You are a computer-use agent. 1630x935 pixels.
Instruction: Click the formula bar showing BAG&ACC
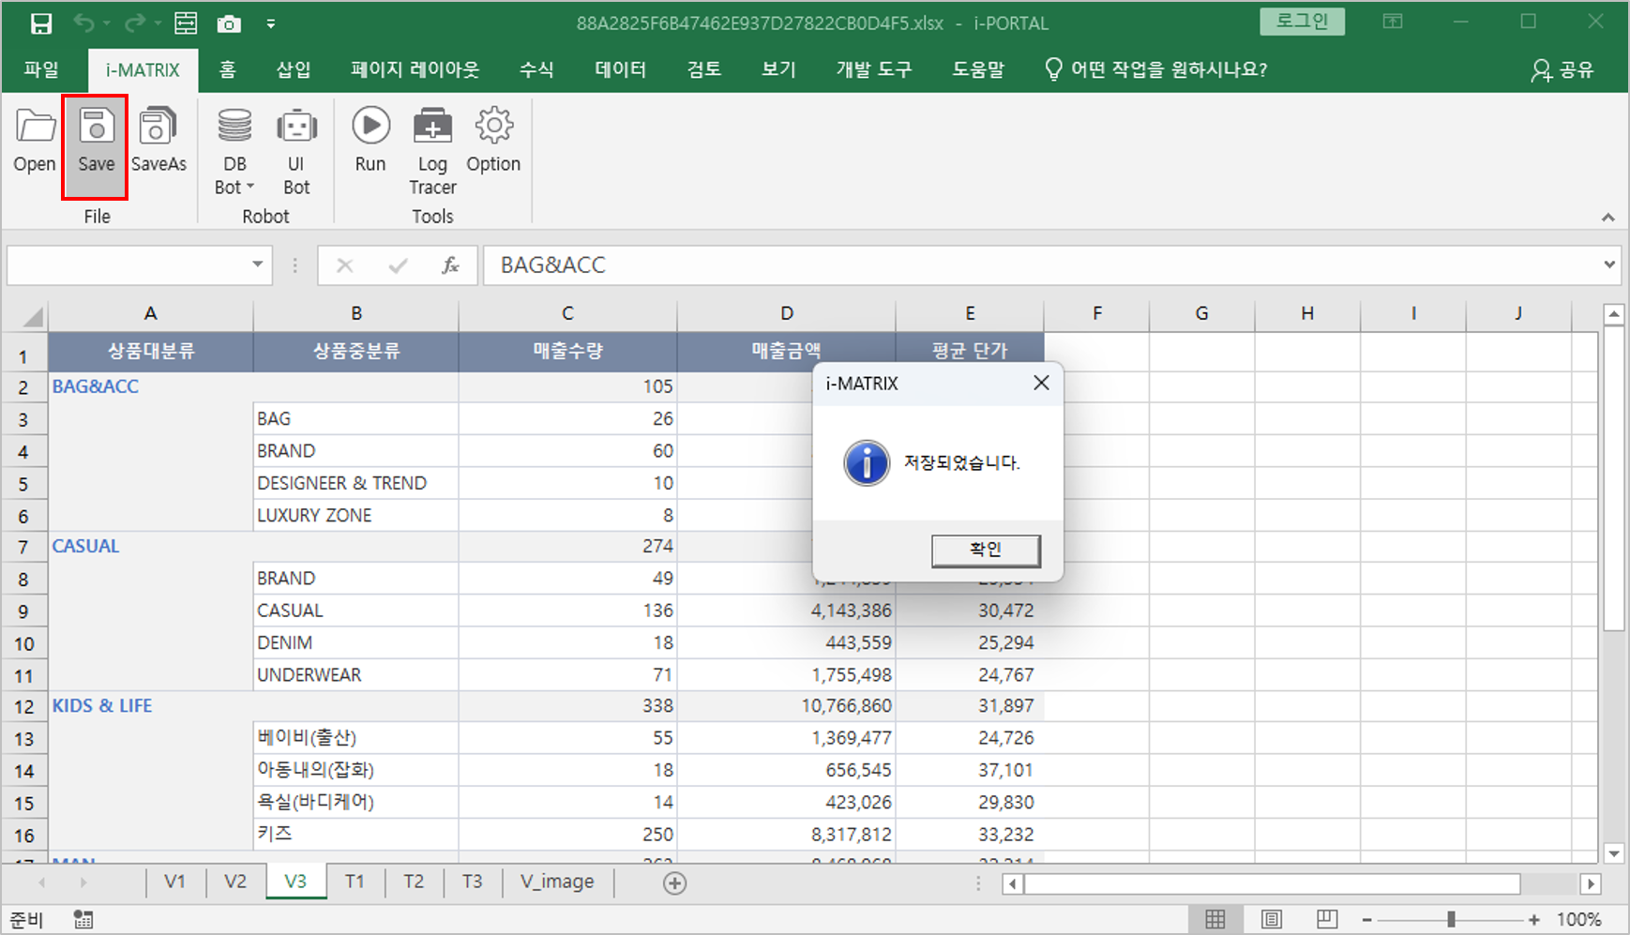click(x=1032, y=265)
